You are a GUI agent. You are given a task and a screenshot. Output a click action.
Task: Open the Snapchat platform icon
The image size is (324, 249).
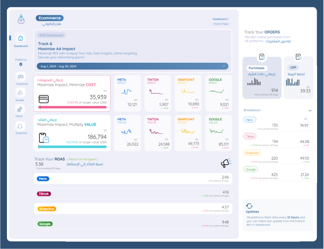20,126
